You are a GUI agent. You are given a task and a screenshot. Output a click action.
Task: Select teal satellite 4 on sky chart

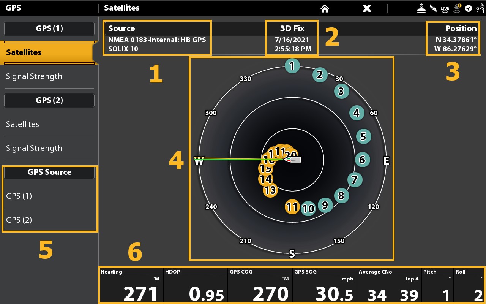(x=356, y=113)
